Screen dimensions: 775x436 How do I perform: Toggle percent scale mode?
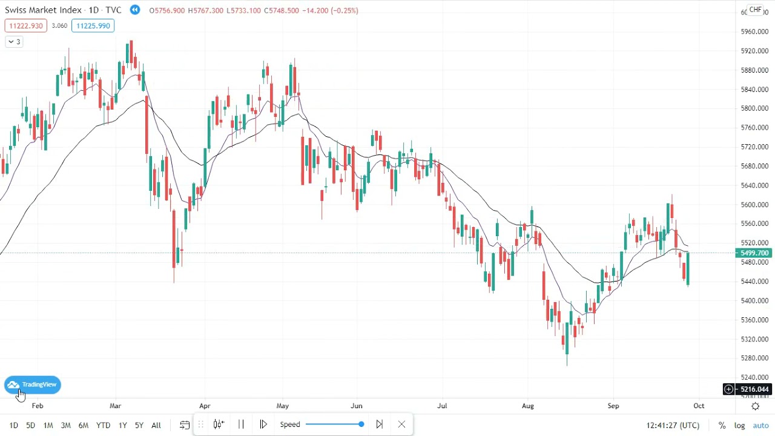coord(722,426)
